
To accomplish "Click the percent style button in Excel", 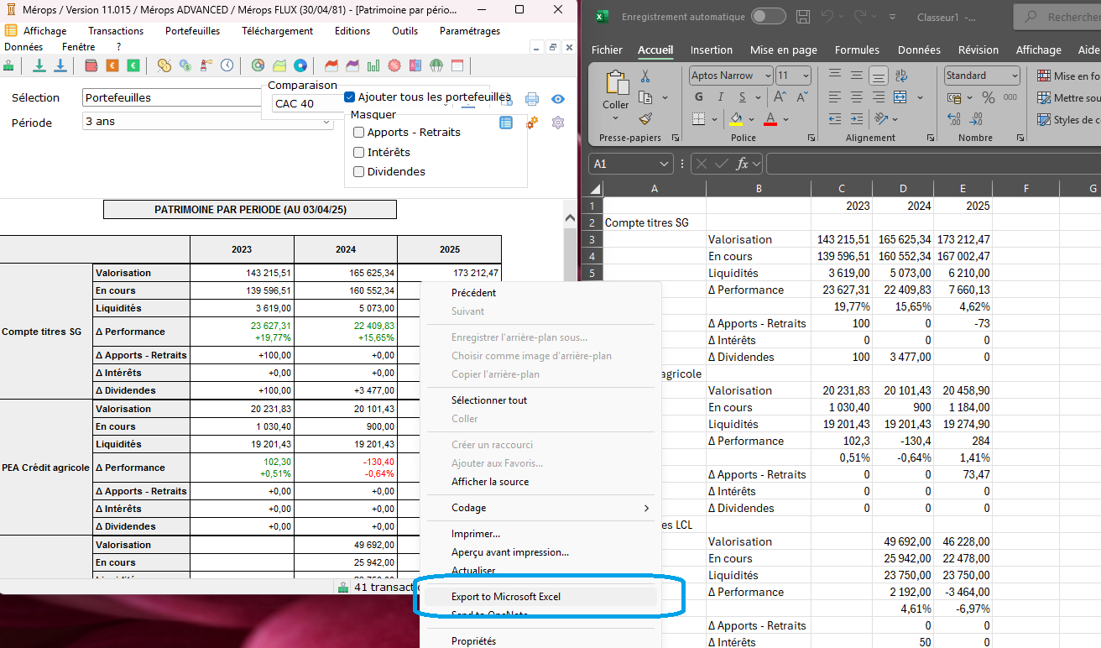I will point(988,97).
